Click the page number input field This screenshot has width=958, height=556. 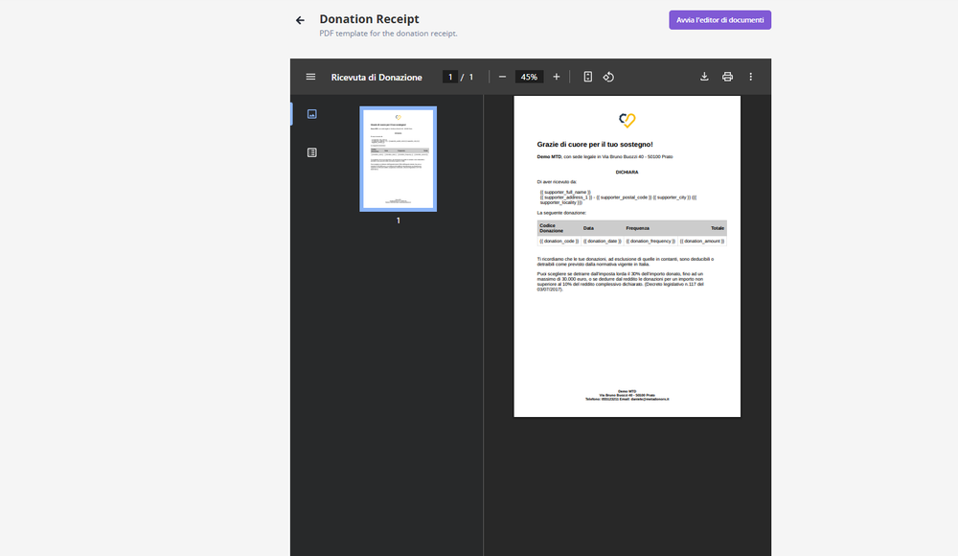click(x=450, y=77)
